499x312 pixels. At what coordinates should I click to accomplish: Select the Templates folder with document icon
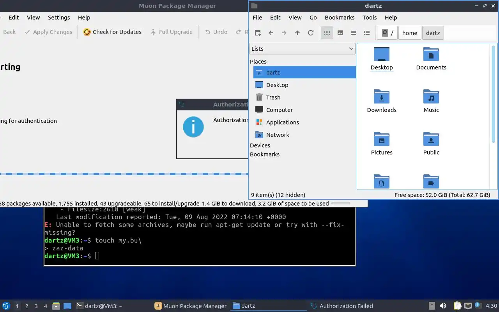(x=382, y=182)
